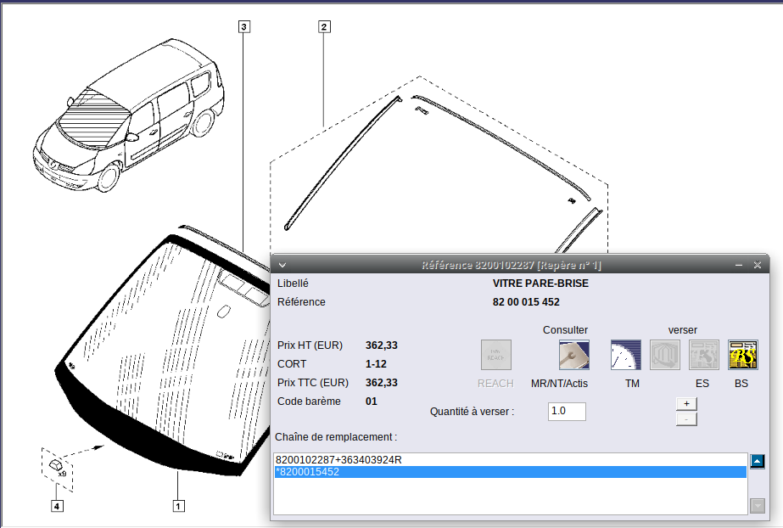Select replacement entry 8200102287+363403924R
Viewport: 783px width, 528px height.
pos(339,460)
